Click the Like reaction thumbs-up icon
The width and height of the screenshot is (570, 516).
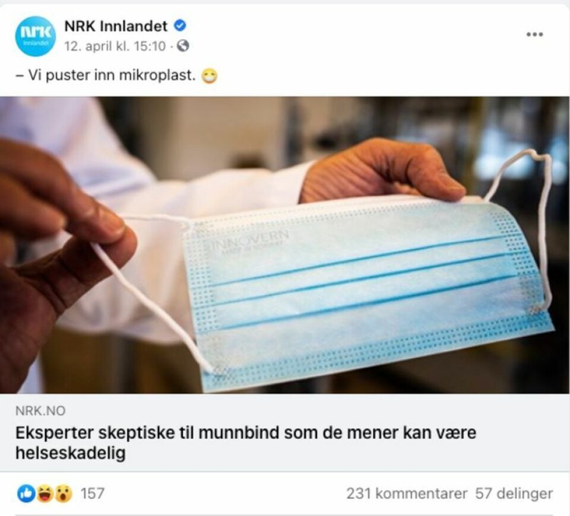pyautogui.click(x=26, y=493)
